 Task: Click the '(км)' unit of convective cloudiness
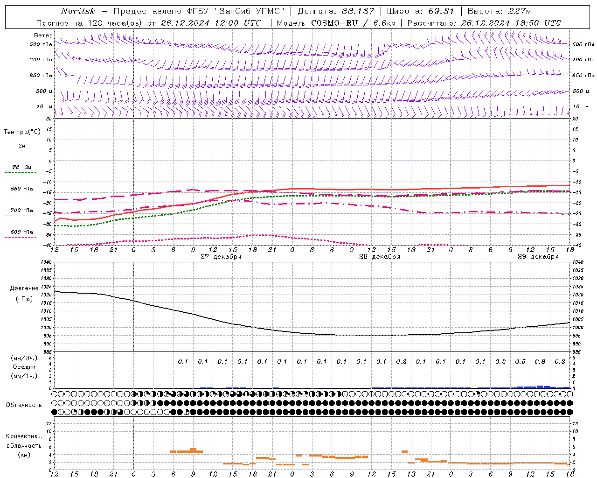click(x=24, y=455)
